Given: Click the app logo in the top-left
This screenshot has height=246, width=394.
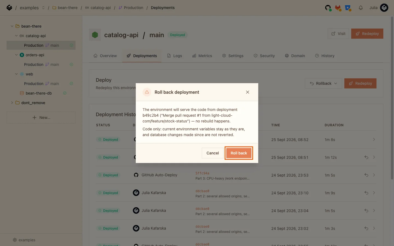Looking at the screenshot, I should coord(9,8).
